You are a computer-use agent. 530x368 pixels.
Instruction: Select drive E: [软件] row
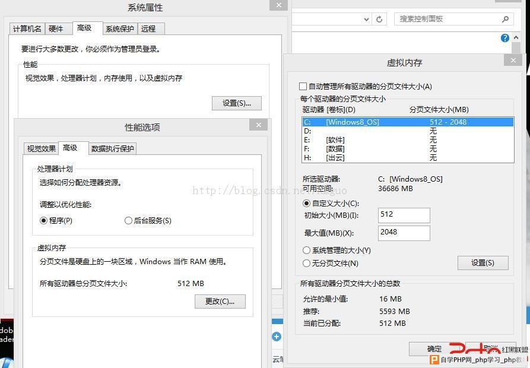(408, 140)
